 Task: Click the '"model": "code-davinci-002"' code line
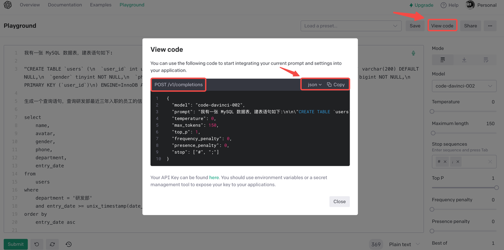click(208, 105)
